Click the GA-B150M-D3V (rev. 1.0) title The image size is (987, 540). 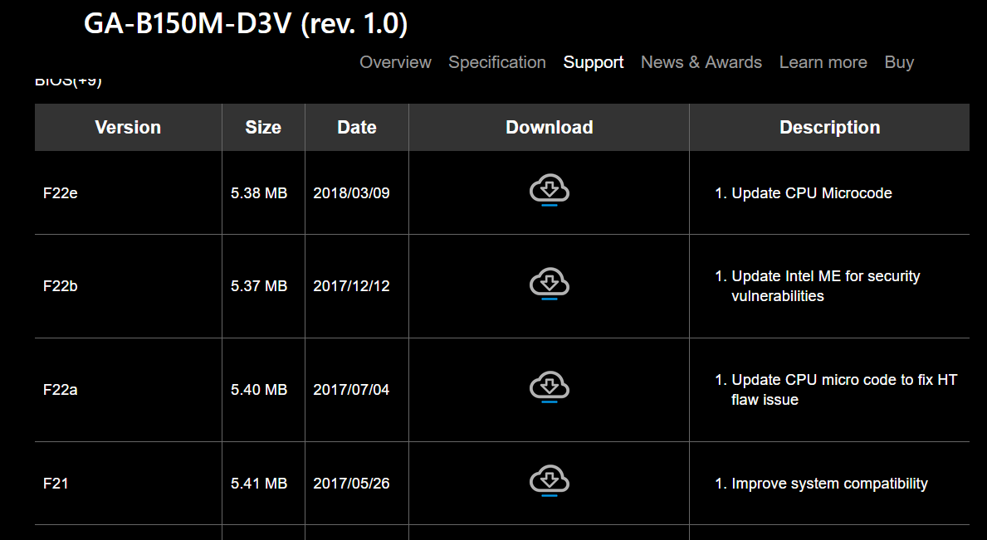click(x=246, y=24)
